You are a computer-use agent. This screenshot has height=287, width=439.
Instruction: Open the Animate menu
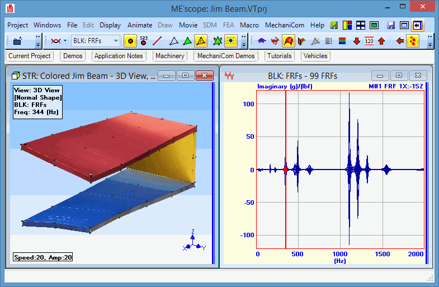coord(140,25)
